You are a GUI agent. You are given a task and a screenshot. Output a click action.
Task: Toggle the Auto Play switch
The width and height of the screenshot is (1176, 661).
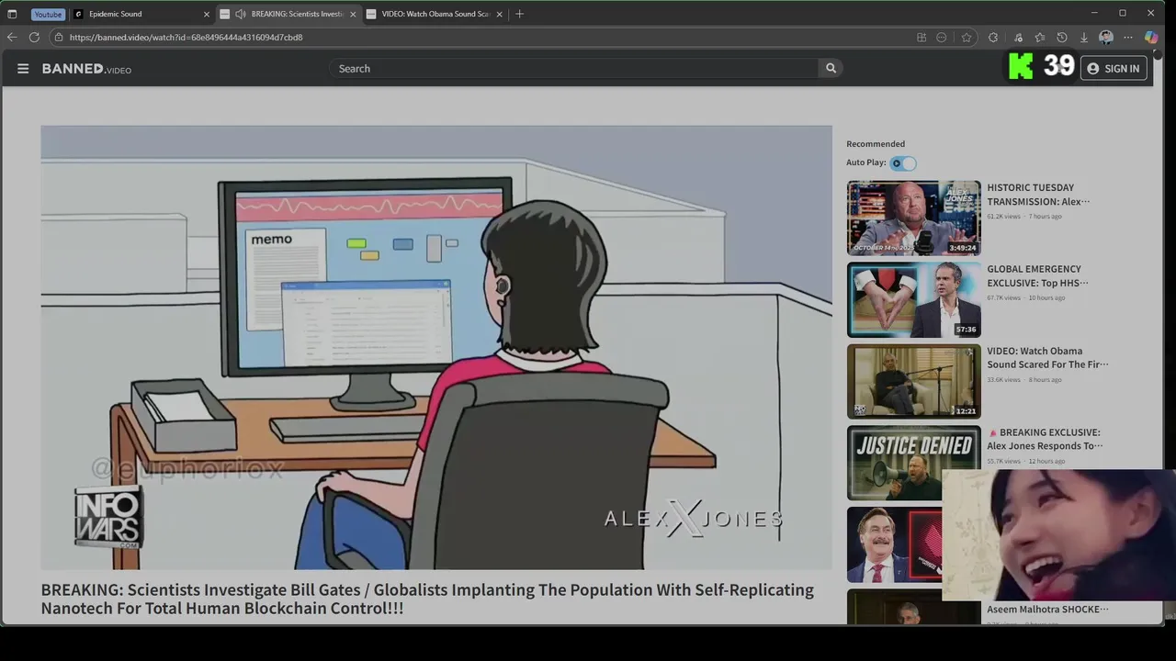coord(903,163)
